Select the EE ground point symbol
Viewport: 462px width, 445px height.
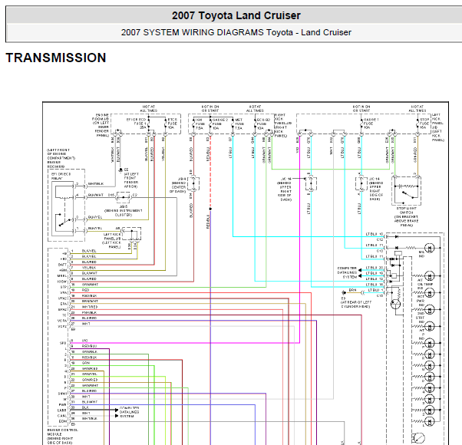120,170
